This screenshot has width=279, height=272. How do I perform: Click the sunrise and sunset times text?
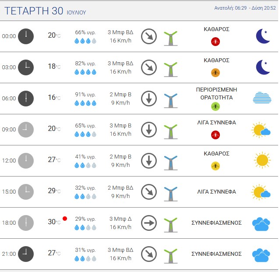coord(245,8)
